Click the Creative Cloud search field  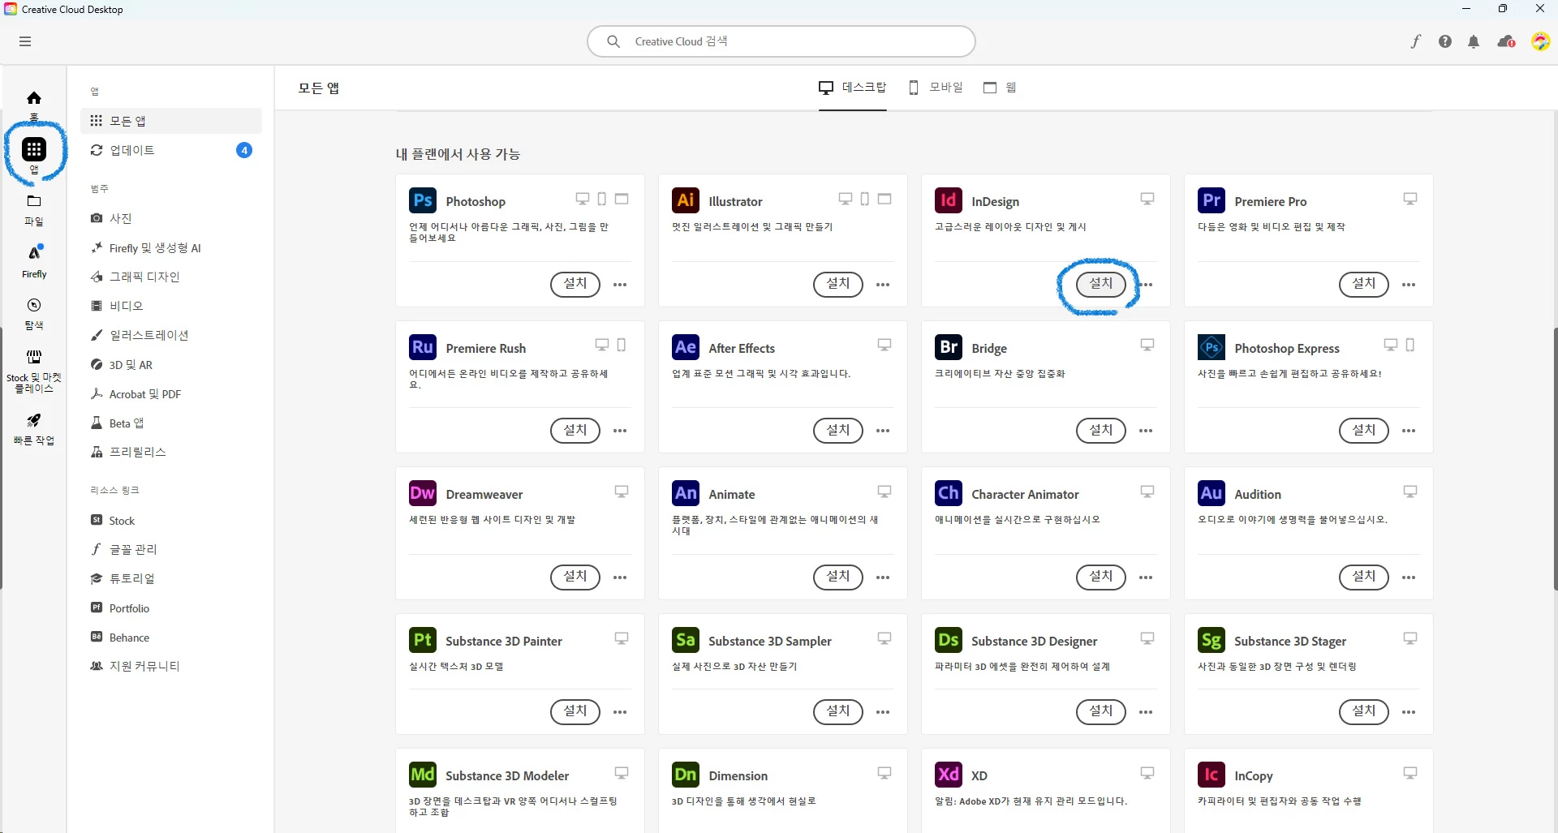pyautogui.click(x=781, y=41)
